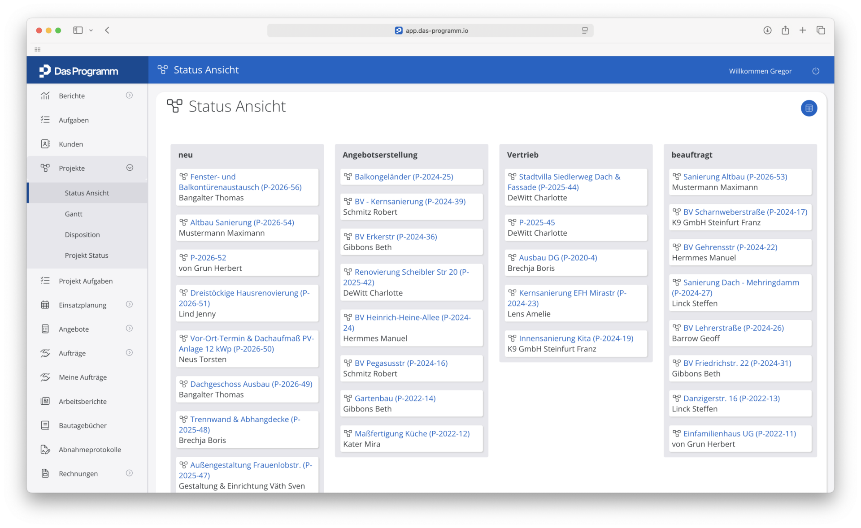The image size is (861, 528).
Task: Expand the Angebote submenu arrow
Action: pos(129,329)
